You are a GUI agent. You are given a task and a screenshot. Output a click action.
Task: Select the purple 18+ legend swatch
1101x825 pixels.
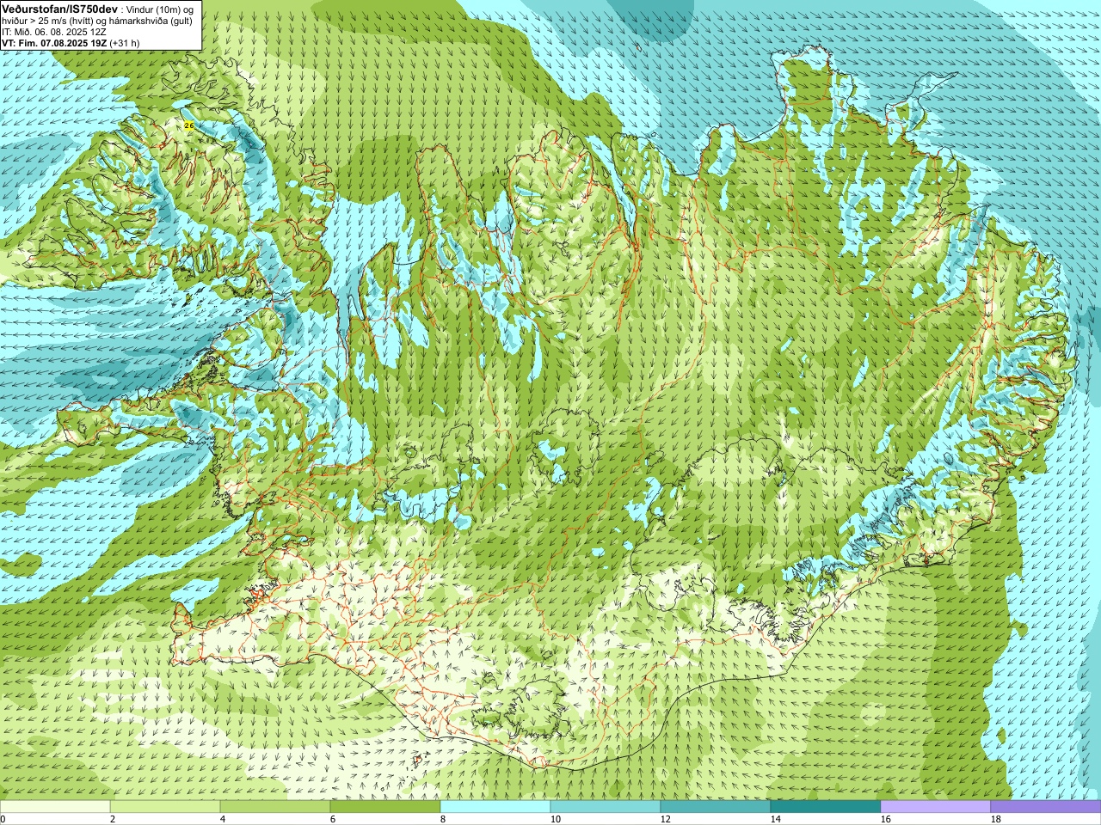coord(1046,807)
